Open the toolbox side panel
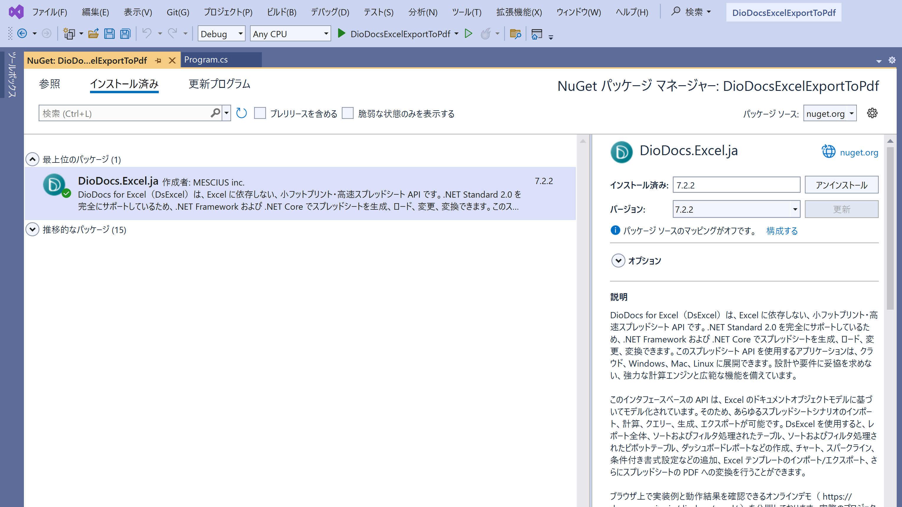902x507 pixels. tap(12, 75)
